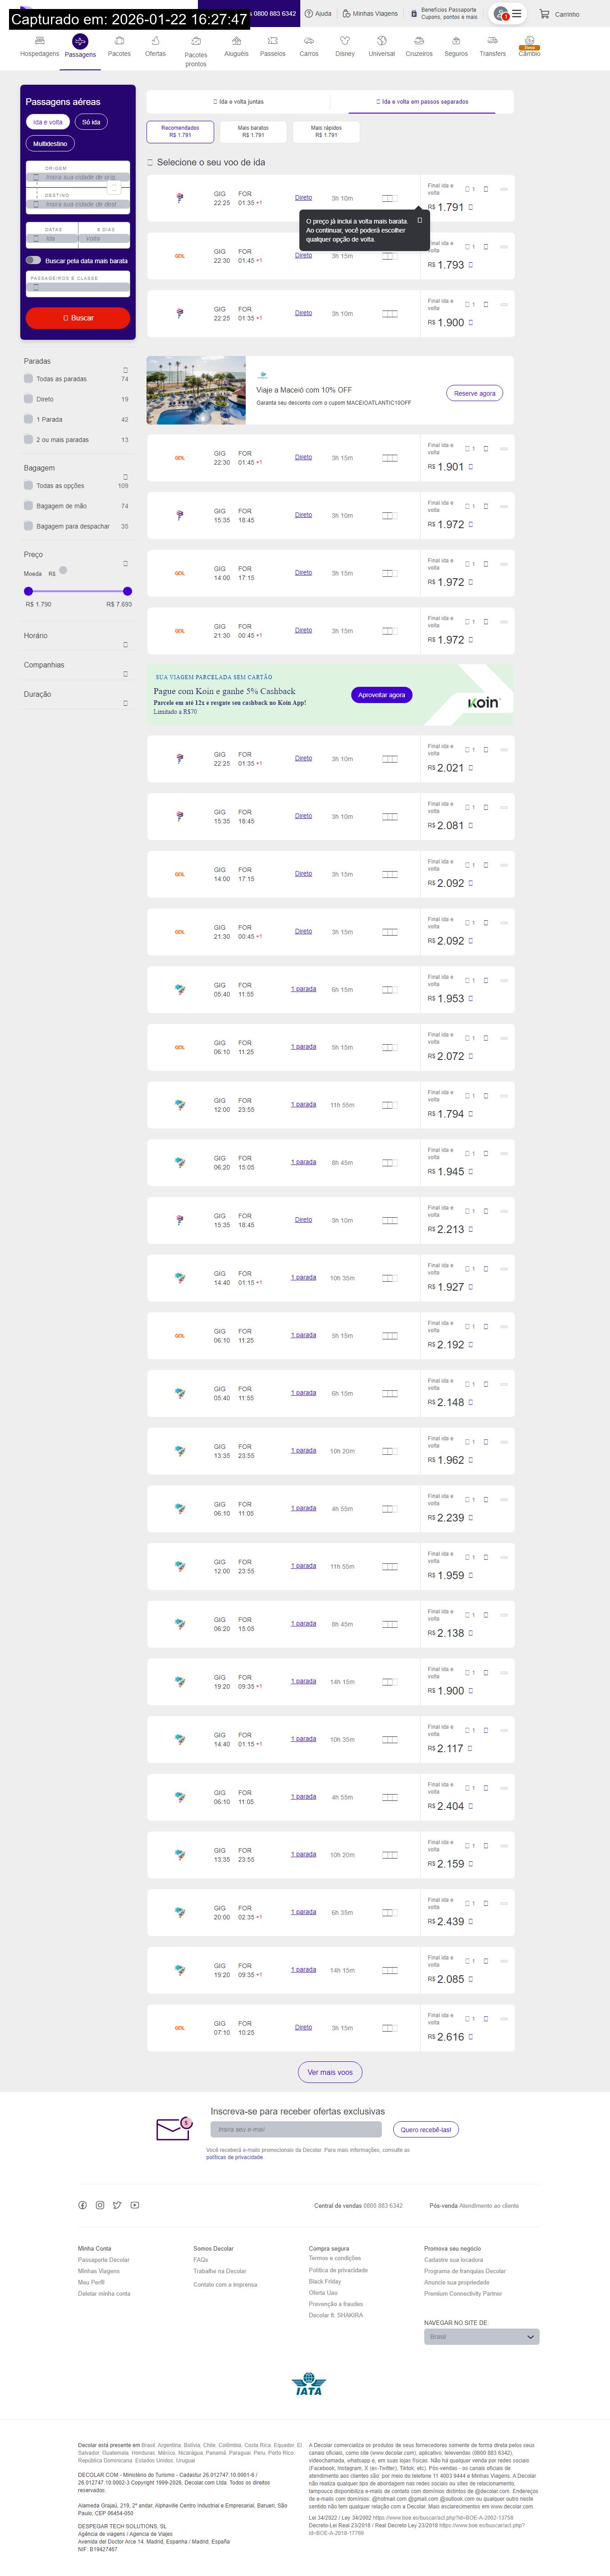Click the maximum price slider handle
The image size is (610, 2576).
point(128,591)
